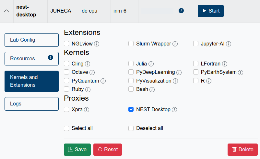Start the nest-desktop lab
This screenshot has width=260, height=159.
pyautogui.click(x=211, y=11)
